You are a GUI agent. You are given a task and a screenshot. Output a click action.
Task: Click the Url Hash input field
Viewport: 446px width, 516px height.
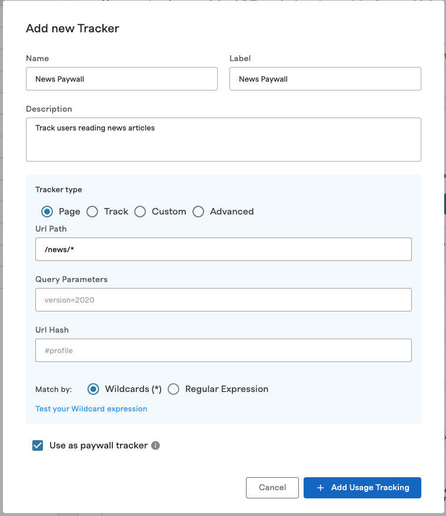224,350
